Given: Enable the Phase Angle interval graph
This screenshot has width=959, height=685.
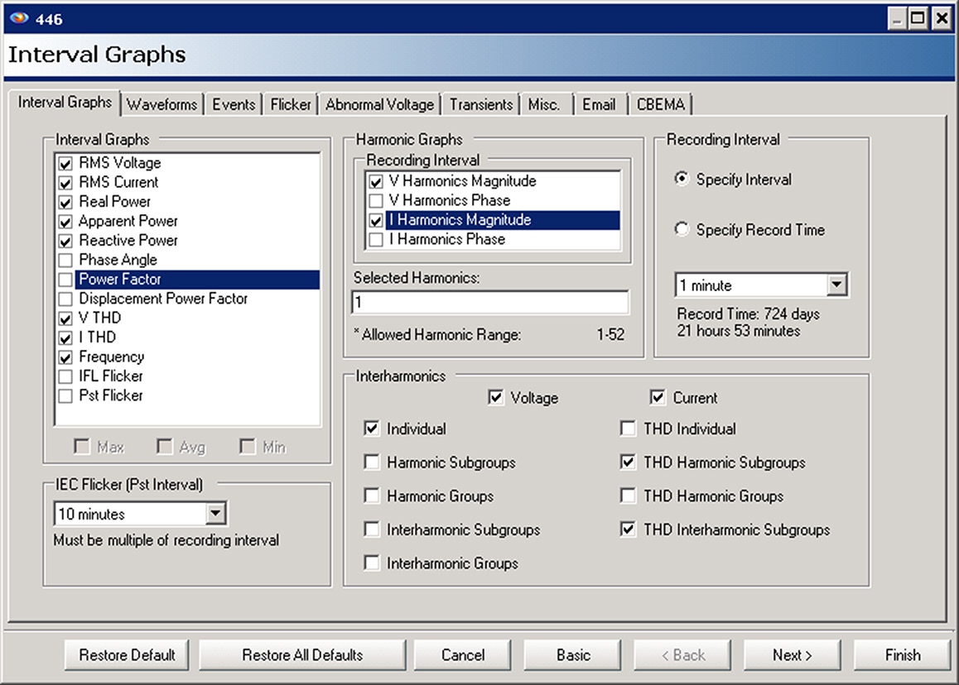Looking at the screenshot, I should tap(65, 260).
